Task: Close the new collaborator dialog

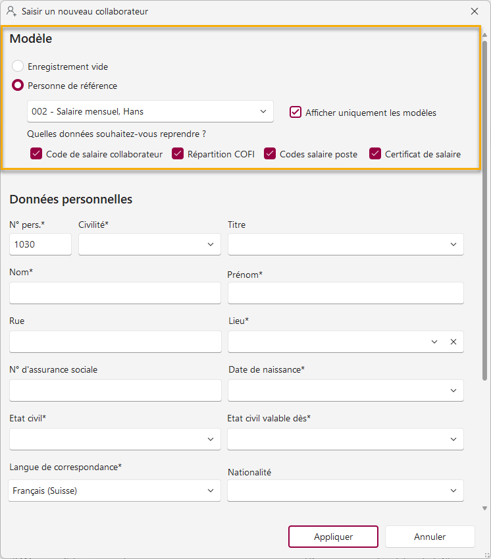Action: [x=475, y=11]
